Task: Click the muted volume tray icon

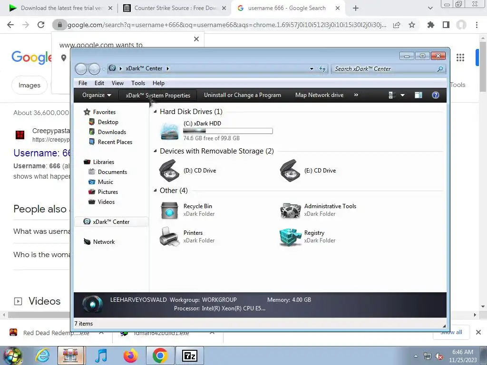Action: pos(439,356)
